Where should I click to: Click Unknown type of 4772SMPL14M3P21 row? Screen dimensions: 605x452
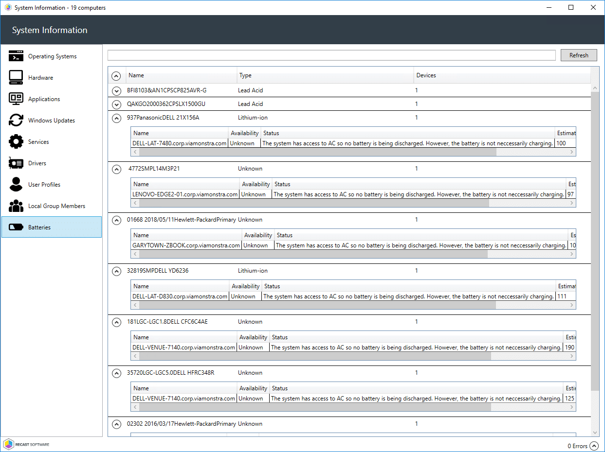pos(250,169)
